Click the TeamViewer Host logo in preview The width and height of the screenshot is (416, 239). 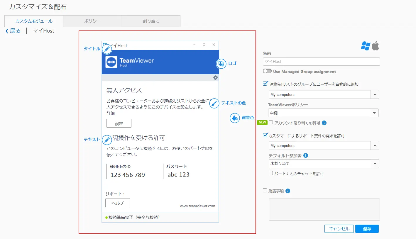[x=130, y=62]
